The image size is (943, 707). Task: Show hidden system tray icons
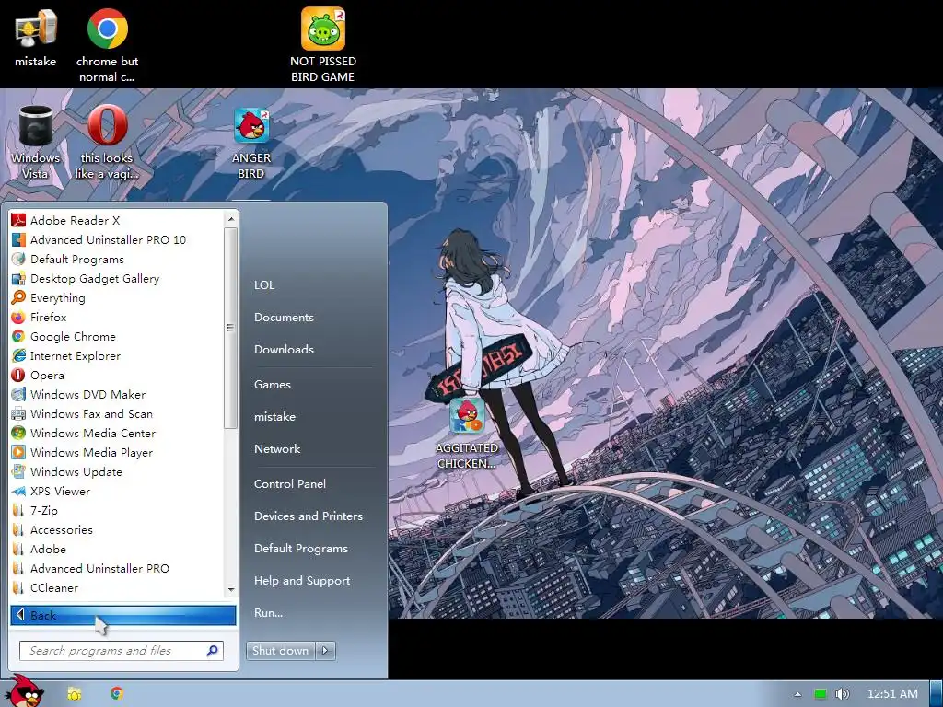coord(797,694)
